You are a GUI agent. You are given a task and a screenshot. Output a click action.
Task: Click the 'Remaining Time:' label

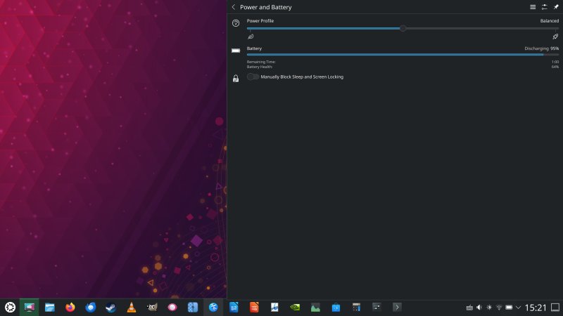point(261,62)
